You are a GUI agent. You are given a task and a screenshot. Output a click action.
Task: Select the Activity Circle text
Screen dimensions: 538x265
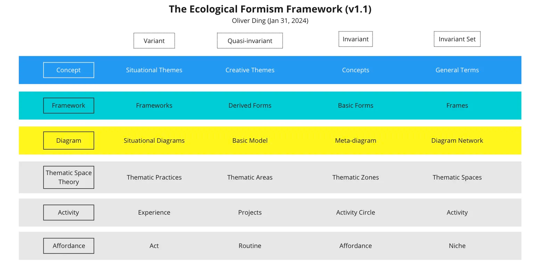356,213
